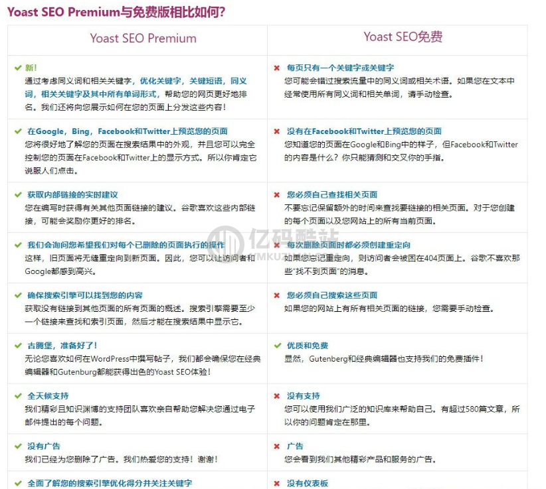The image size is (546, 489).
Task: Click the red X beside 没有仪表板
Action: point(277,483)
